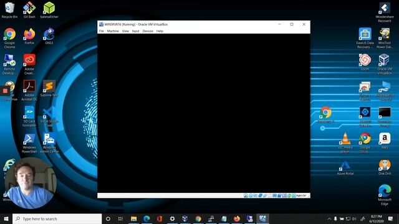Select the Adobe Acrobat DC shortcut
Image resolution: width=399 pixels, height=224 pixels.
click(29, 90)
